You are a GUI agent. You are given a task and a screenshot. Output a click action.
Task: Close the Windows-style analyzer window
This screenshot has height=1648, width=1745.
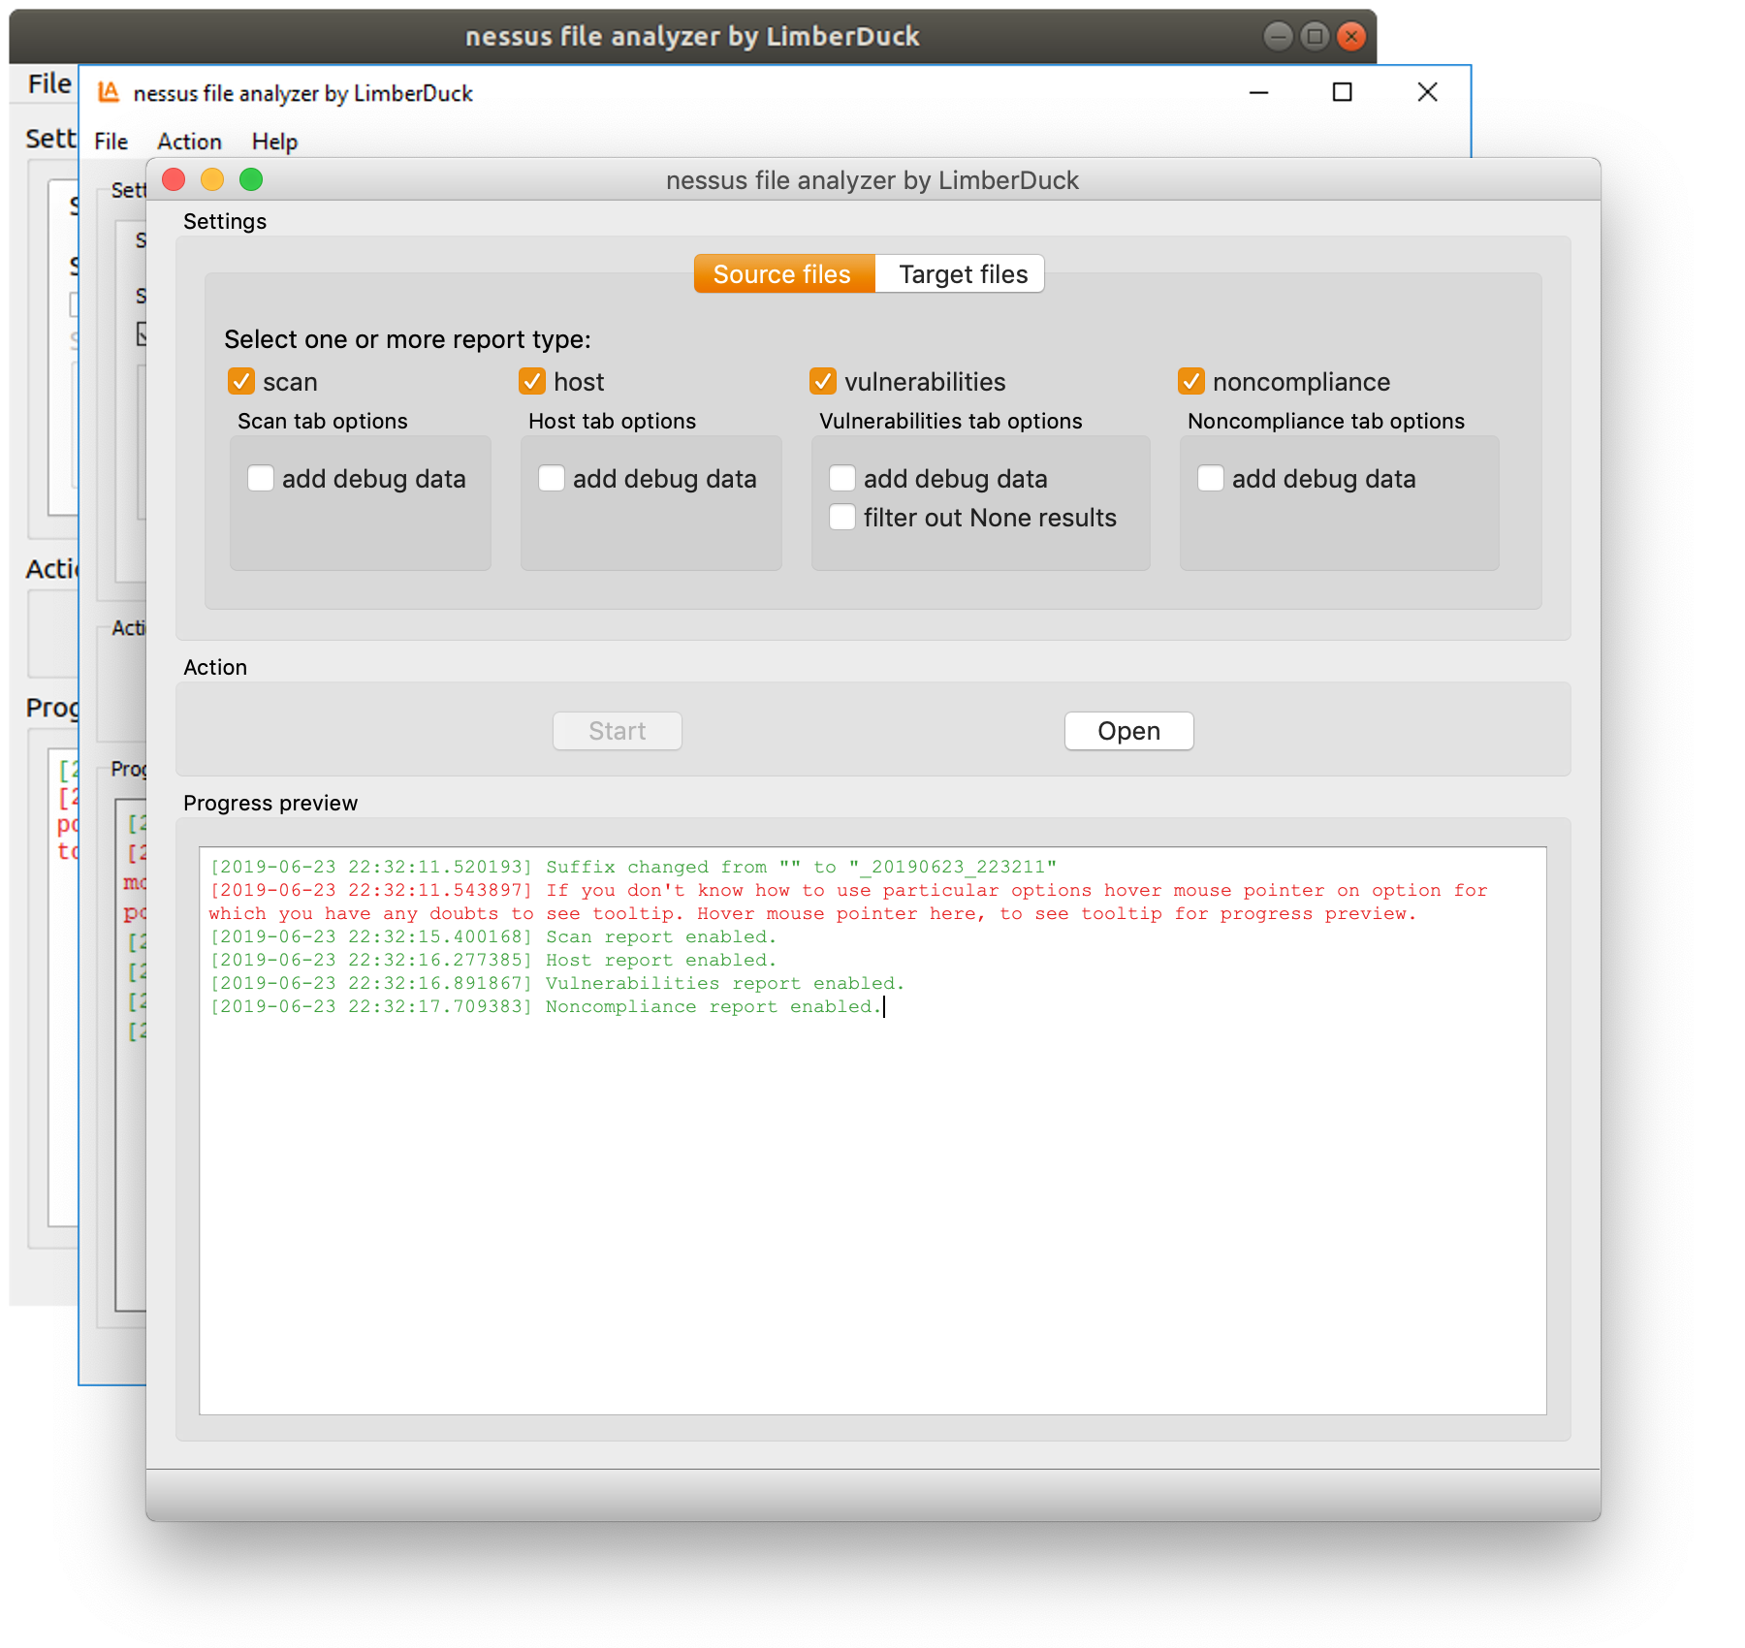point(1427,92)
